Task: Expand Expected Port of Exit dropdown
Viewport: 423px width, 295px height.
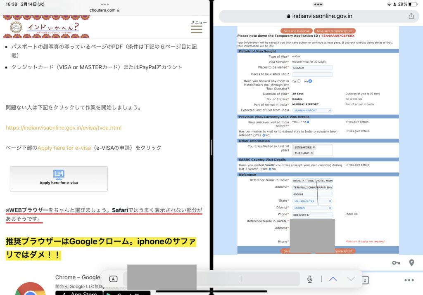Action: point(312,111)
